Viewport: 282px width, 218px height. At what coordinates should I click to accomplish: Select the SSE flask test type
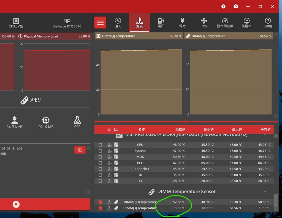point(77,122)
